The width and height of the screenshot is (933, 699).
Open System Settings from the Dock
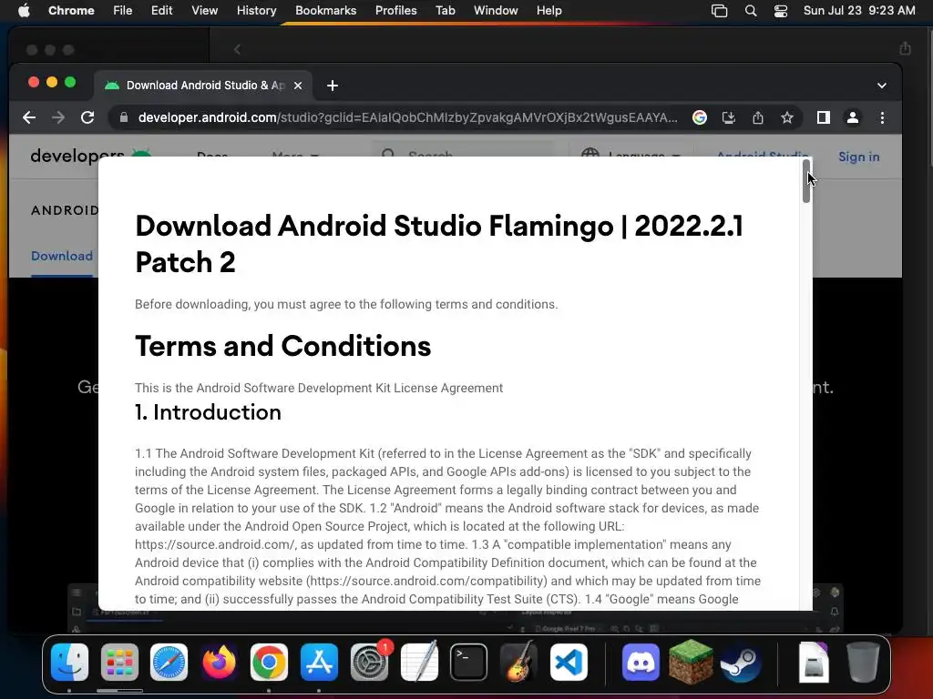pos(369,663)
